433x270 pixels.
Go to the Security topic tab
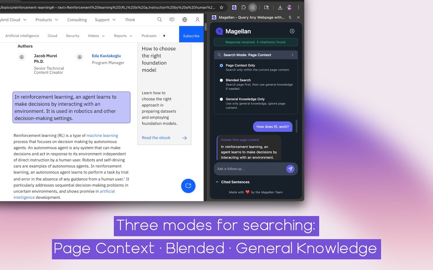coord(72,36)
